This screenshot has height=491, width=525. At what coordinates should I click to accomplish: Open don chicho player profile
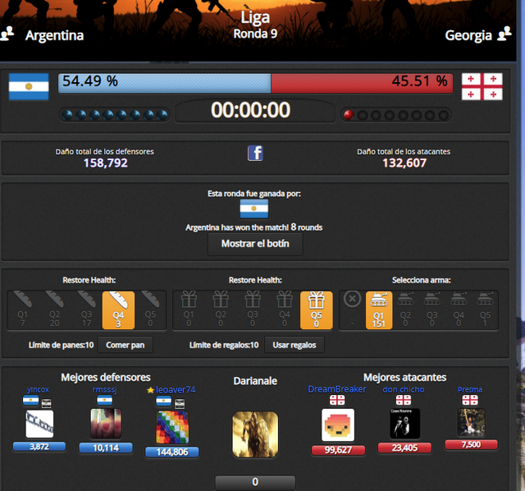[x=404, y=389]
